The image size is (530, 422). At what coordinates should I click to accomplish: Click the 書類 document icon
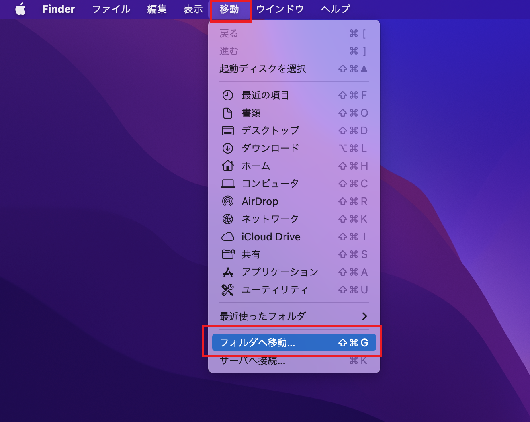click(228, 113)
